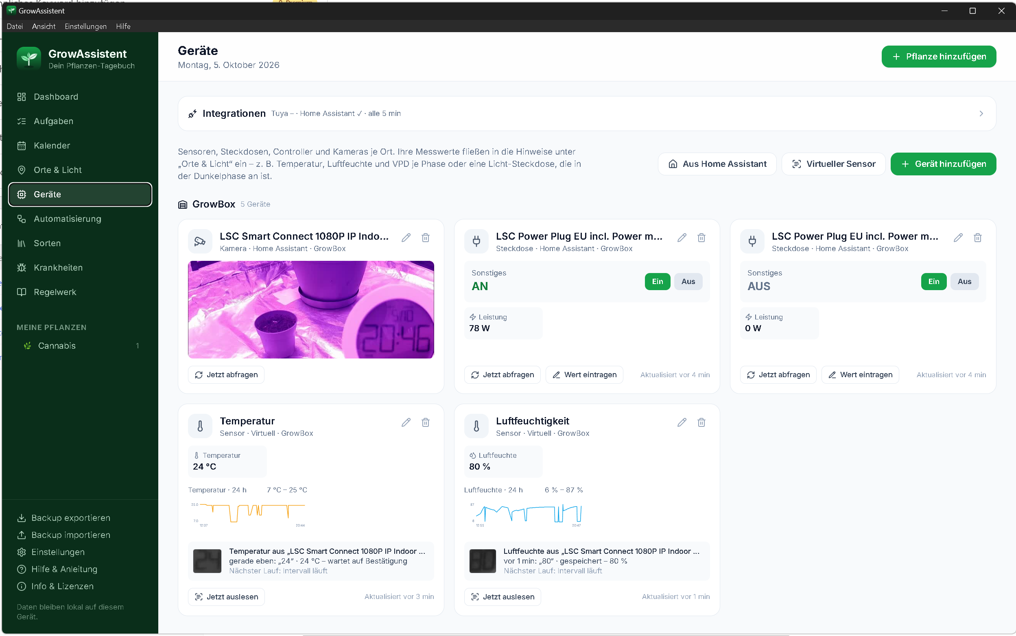Viewport: 1016px width, 636px height.
Task: Click Virtueller Sensor button
Action: (833, 164)
